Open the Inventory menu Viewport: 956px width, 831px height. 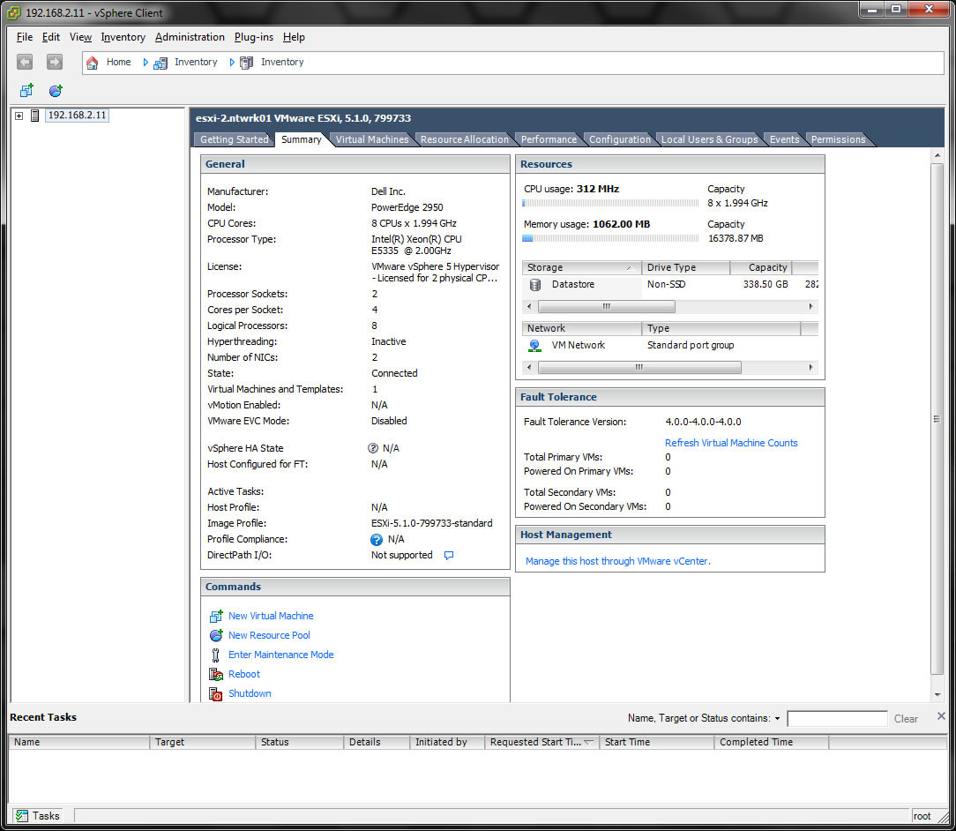[x=123, y=37]
